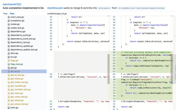Screen dimensions: 176x110
Task: Click added line 70 flag Lookup revision
Action: tap(136, 80)
